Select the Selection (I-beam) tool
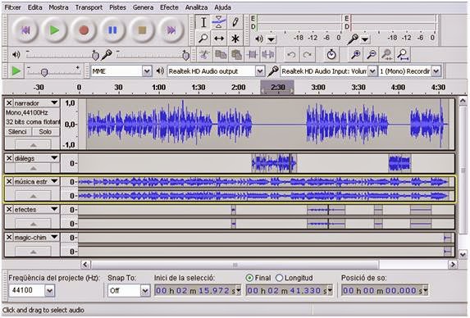The height and width of the screenshot is (318, 470). tap(203, 22)
